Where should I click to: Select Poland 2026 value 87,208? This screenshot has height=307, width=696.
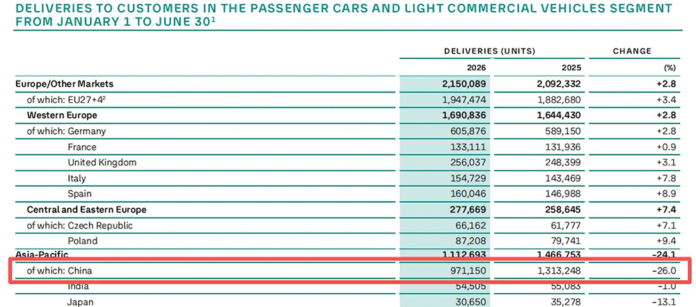pyautogui.click(x=470, y=241)
